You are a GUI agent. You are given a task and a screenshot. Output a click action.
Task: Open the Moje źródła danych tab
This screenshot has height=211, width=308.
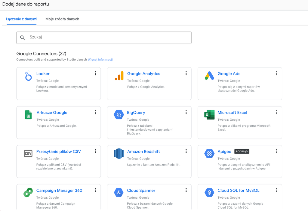point(62,19)
